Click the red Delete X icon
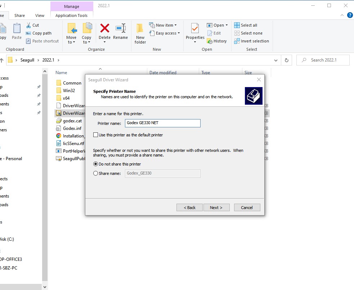 tap(105, 28)
